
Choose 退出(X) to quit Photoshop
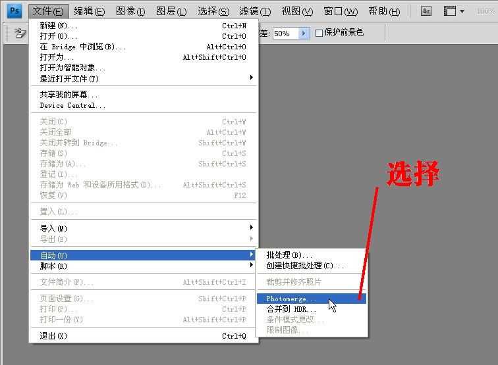pos(143,336)
